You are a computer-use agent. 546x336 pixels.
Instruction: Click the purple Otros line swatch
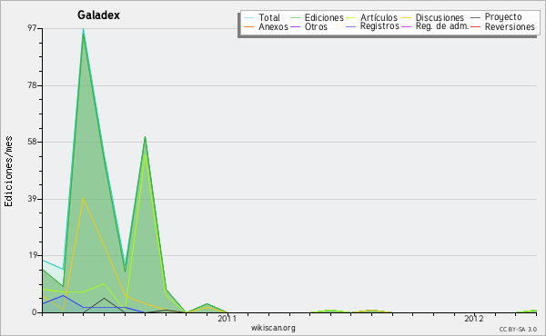pos(295,26)
